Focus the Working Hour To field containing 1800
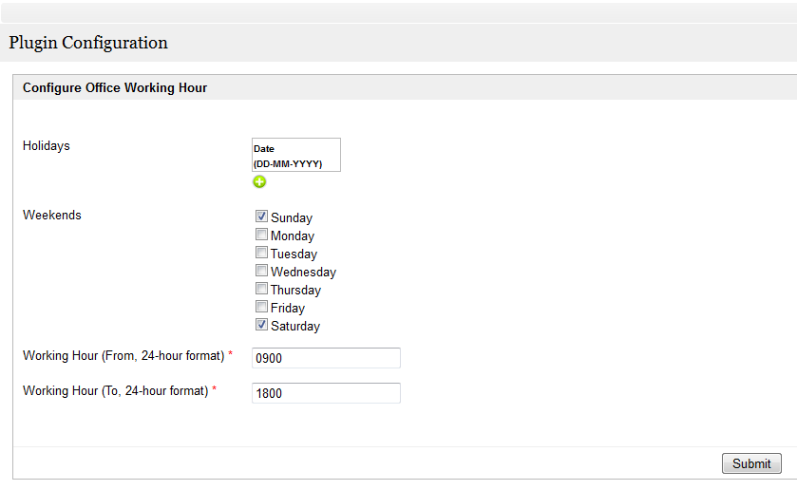The height and width of the screenshot is (490, 797). (x=326, y=393)
